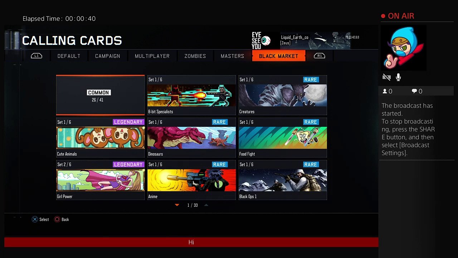Click the 8-bit Specialists name label
Viewport: 458px width, 258px height.
point(161,112)
